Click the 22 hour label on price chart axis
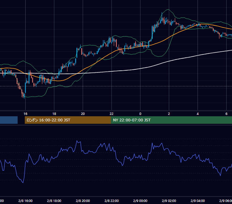232x204 pixels. [x=112, y=114]
